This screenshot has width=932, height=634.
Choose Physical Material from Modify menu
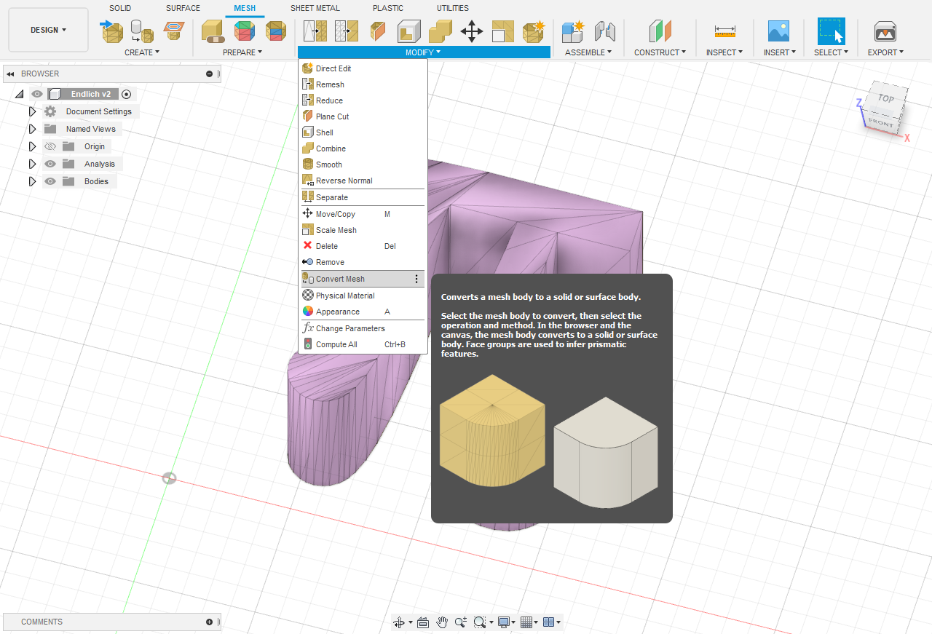[x=363, y=296]
